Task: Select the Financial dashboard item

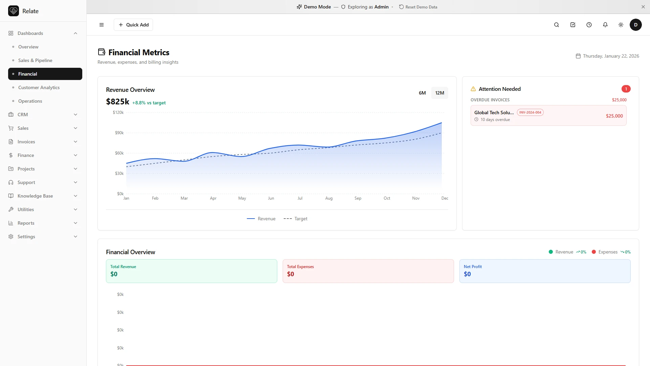Action: [45, 74]
